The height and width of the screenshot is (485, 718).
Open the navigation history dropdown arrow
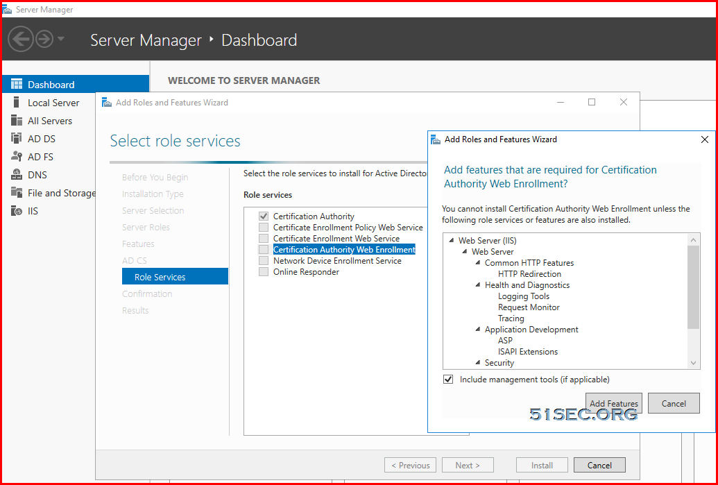tap(61, 39)
